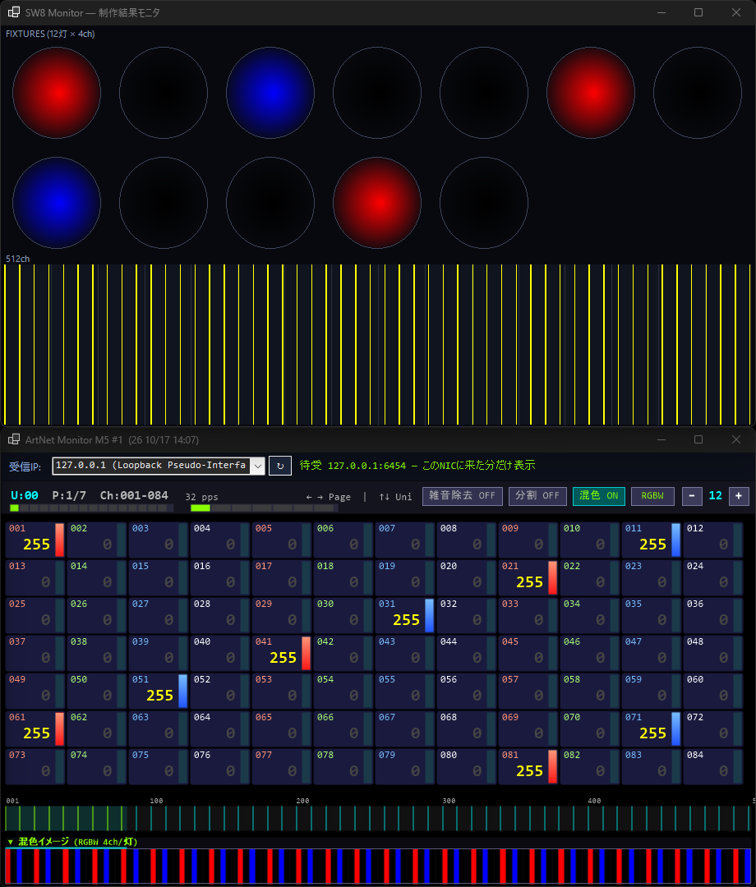Turn off the 混色 ON toggle
This screenshot has width=756, height=887.
click(599, 496)
